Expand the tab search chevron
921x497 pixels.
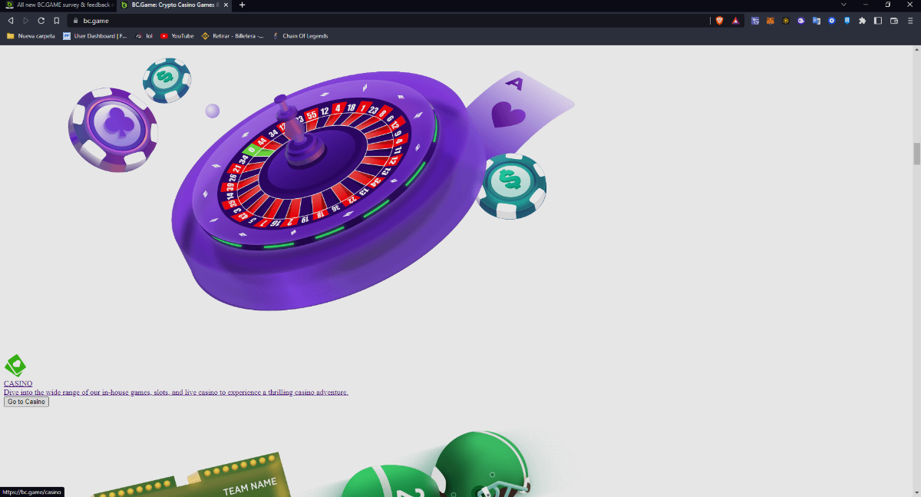(x=844, y=5)
